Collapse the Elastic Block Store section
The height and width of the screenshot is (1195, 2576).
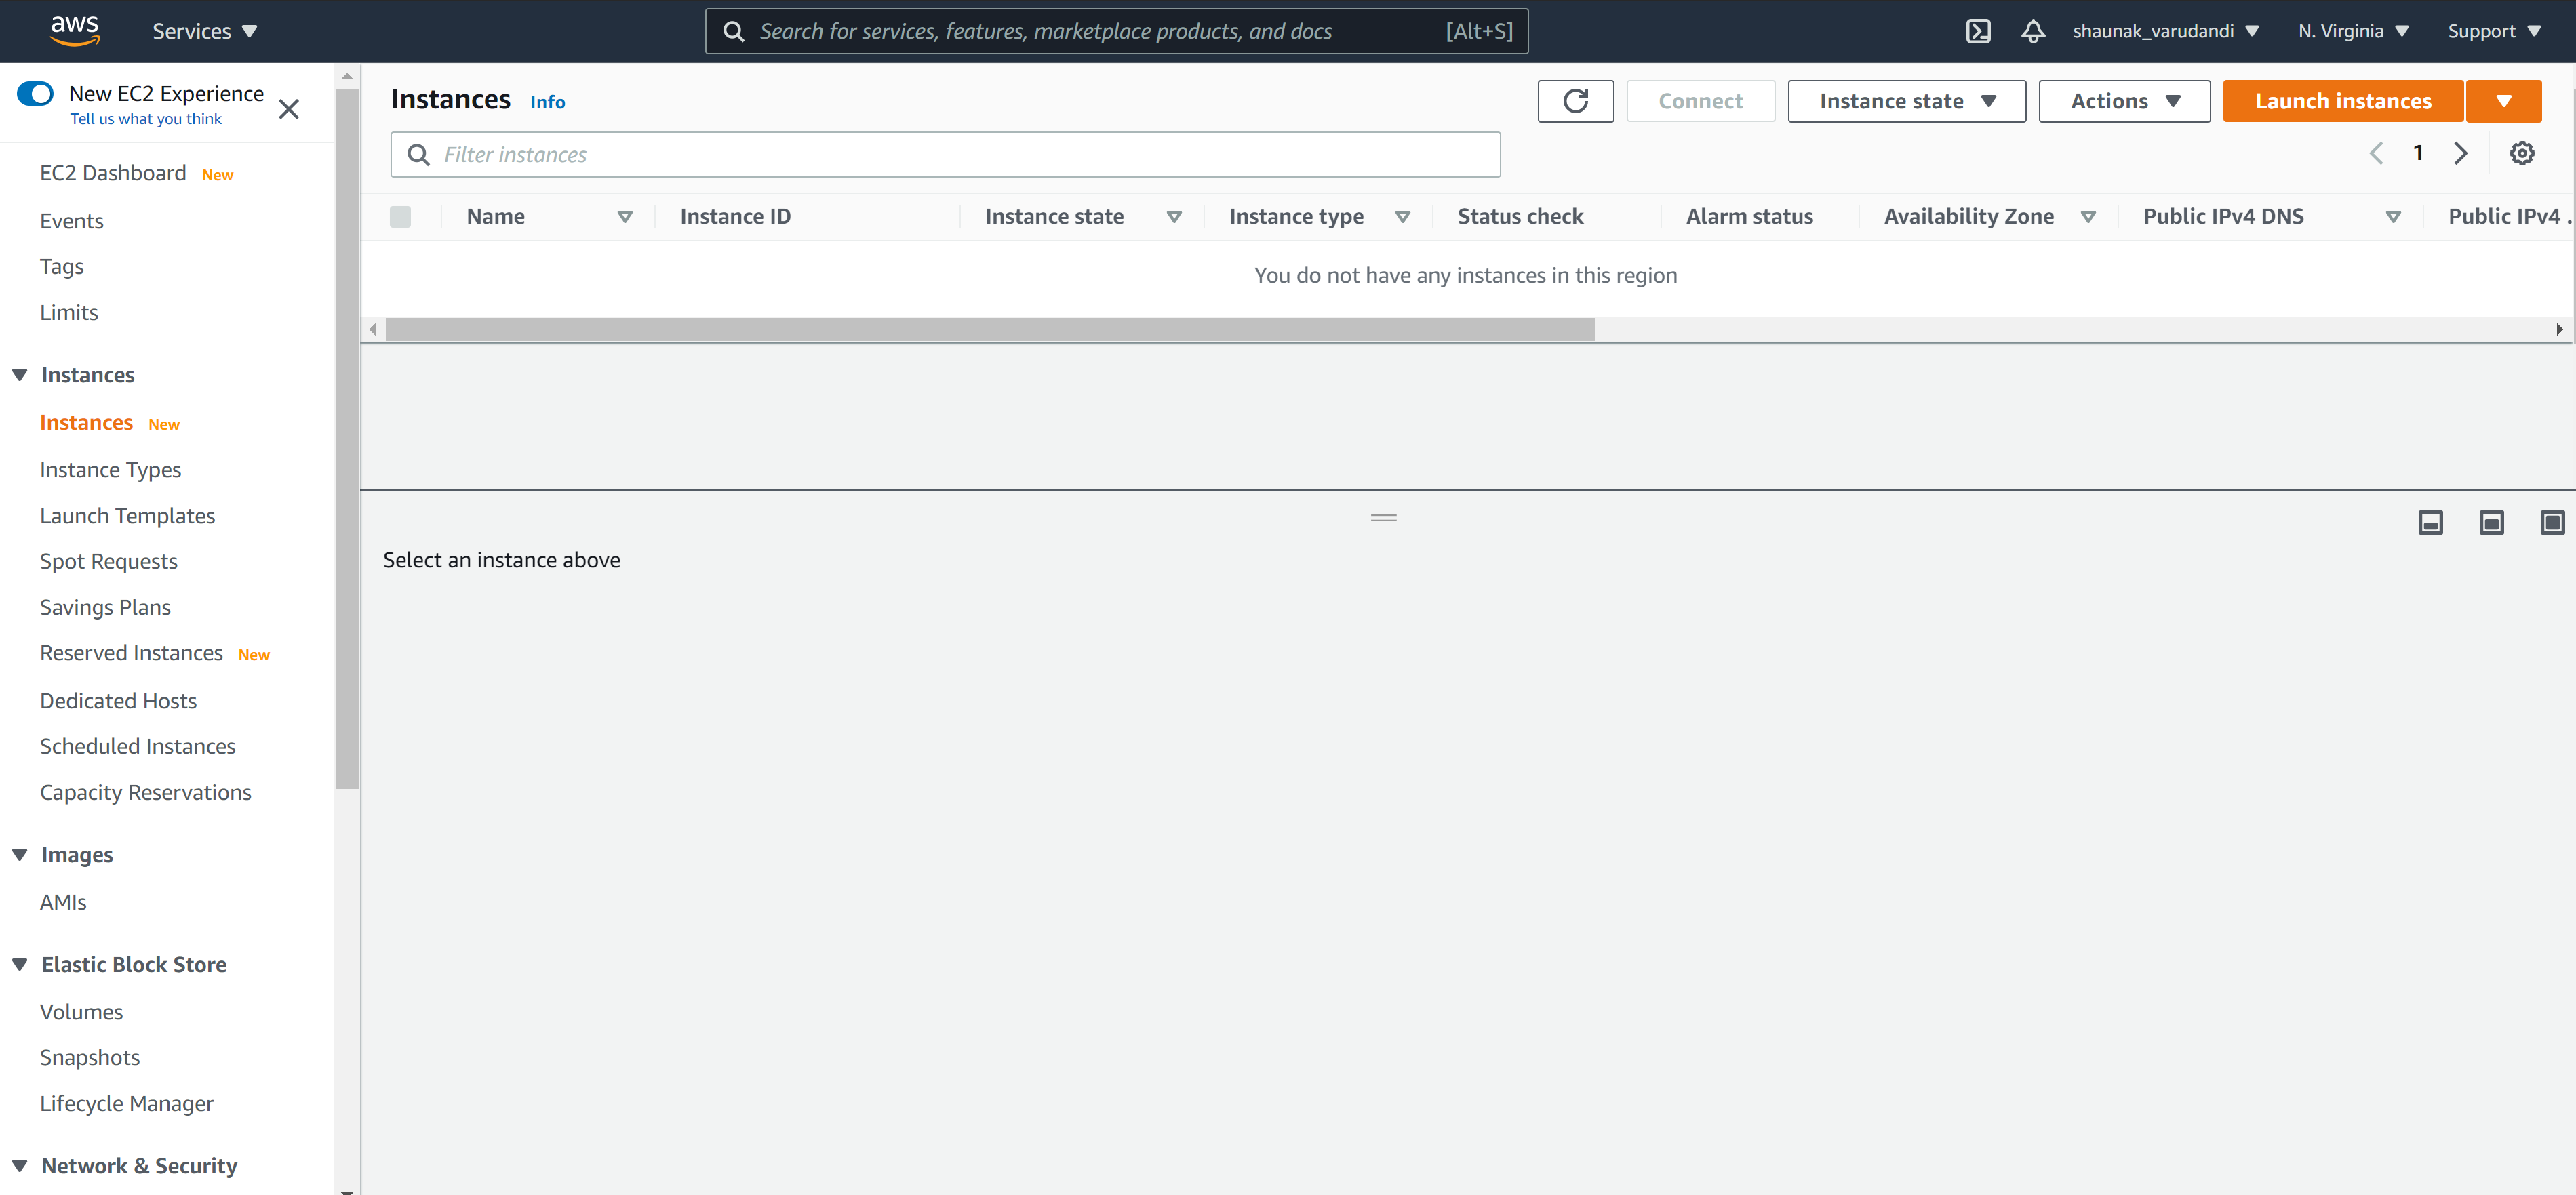click(x=20, y=964)
